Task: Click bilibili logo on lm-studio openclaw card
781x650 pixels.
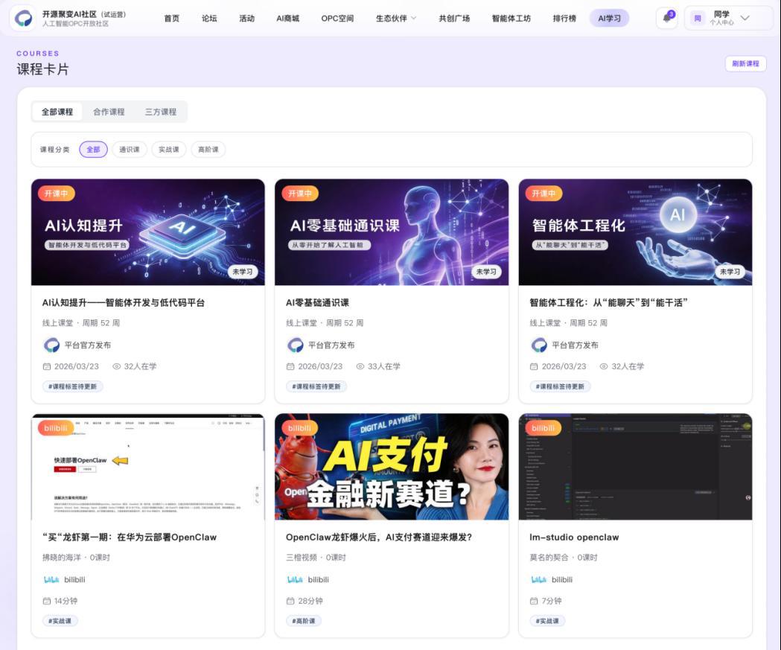Action: point(538,579)
